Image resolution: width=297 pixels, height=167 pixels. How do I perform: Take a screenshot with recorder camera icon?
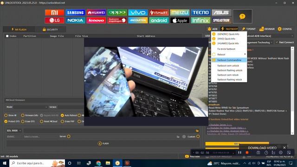tap(258, 153)
